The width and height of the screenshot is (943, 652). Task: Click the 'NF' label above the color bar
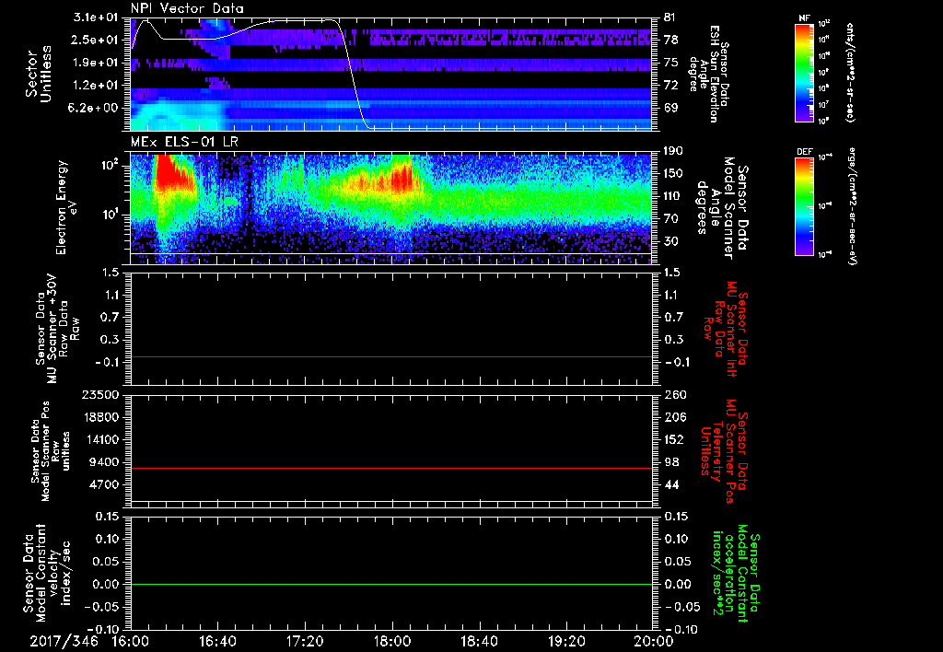coord(804,18)
